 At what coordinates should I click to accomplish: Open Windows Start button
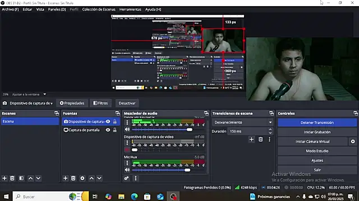pyautogui.click(x=6, y=197)
